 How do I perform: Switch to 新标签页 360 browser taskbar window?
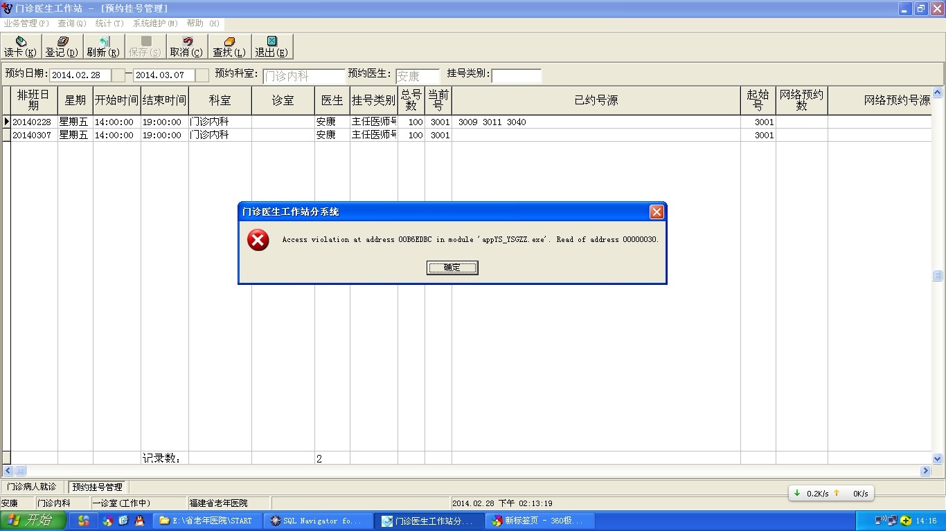point(539,521)
